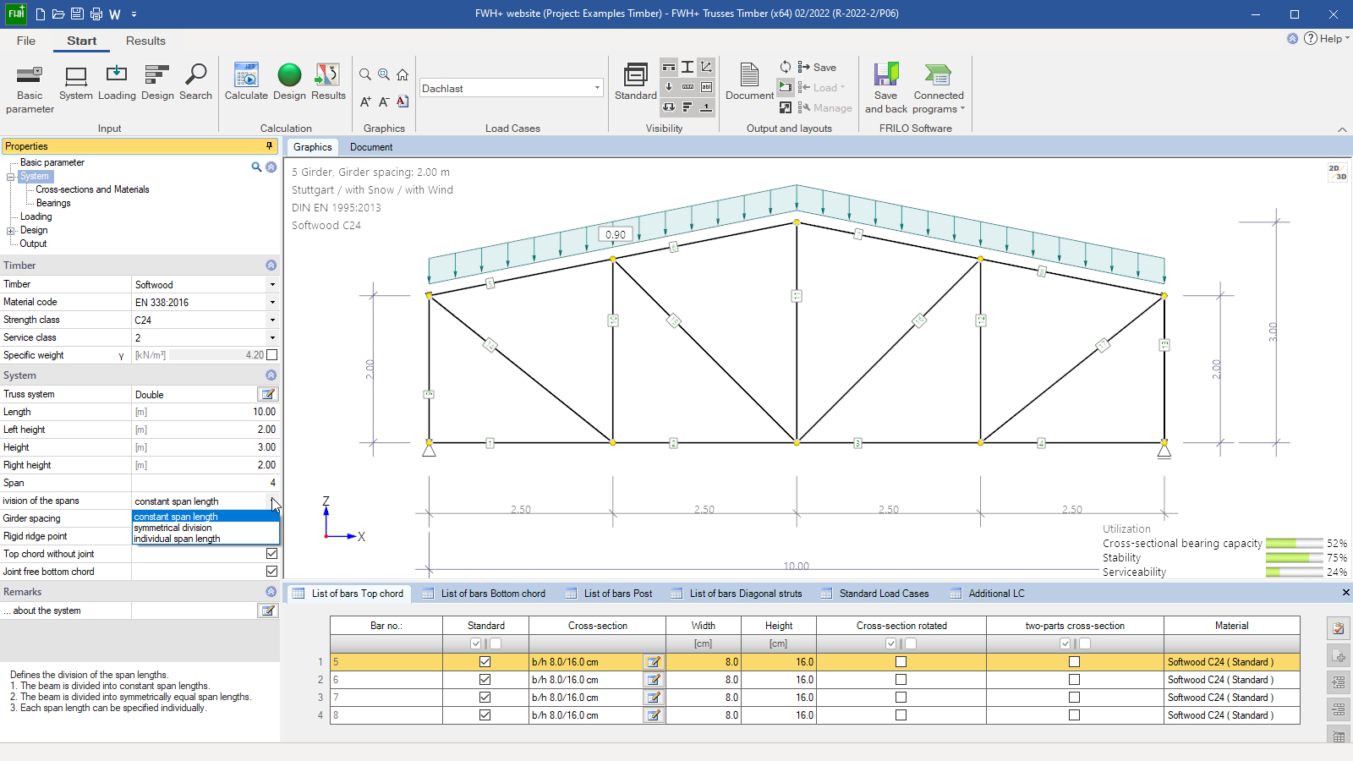The height and width of the screenshot is (761, 1353).
Task: Toggle dimension lines visibility icon
Action: pyautogui.click(x=687, y=86)
